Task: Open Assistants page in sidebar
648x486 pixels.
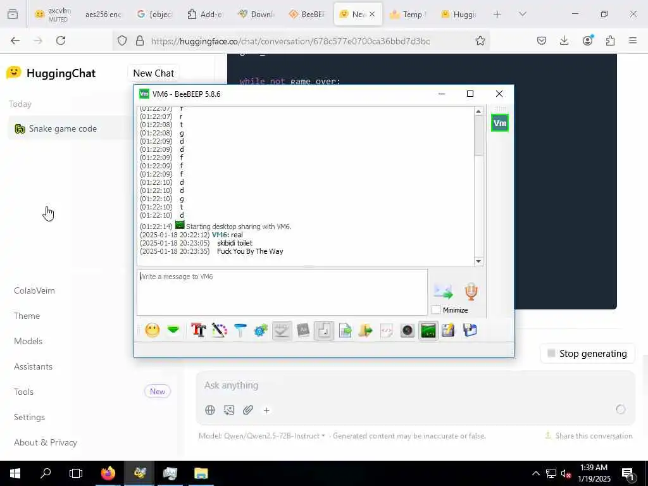Action: pyautogui.click(x=33, y=366)
